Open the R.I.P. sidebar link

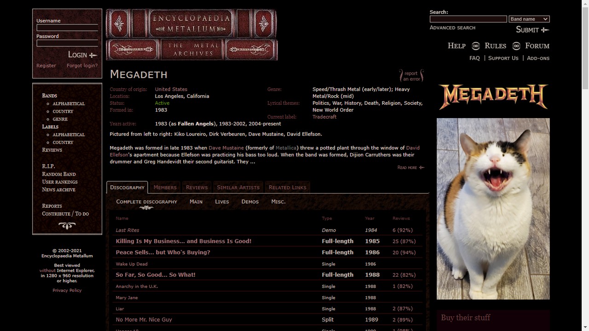48,166
